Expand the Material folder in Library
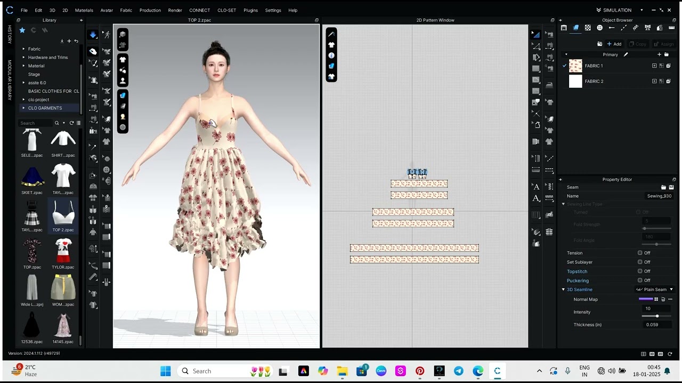 pyautogui.click(x=23, y=66)
